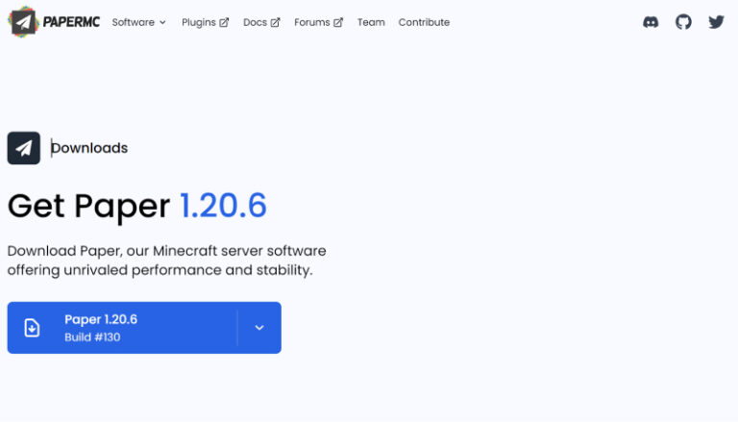Open the Docs navigation link
The height and width of the screenshot is (422, 738).
tap(255, 22)
